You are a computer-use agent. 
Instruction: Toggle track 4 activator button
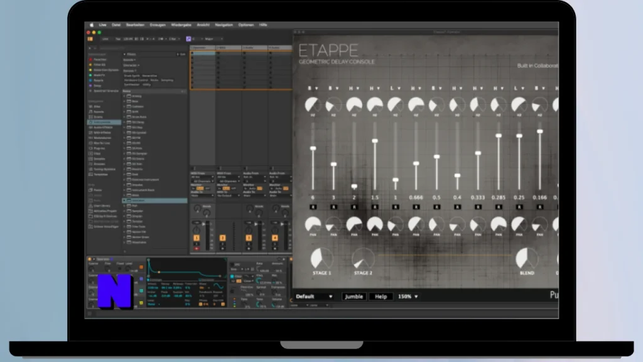click(x=275, y=238)
